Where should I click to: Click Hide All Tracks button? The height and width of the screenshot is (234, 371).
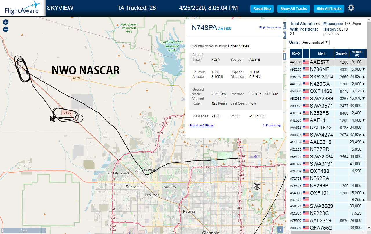click(x=329, y=9)
